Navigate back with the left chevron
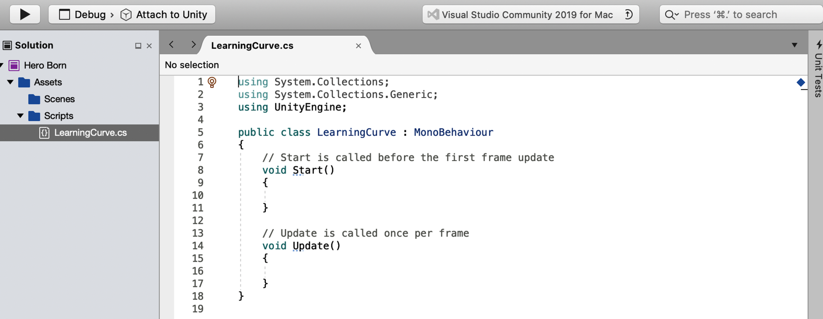 [x=171, y=44]
